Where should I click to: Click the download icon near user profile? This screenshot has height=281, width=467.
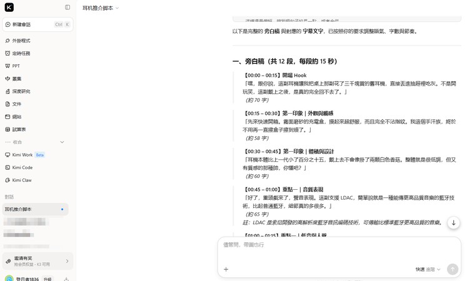pyautogui.click(x=66, y=279)
